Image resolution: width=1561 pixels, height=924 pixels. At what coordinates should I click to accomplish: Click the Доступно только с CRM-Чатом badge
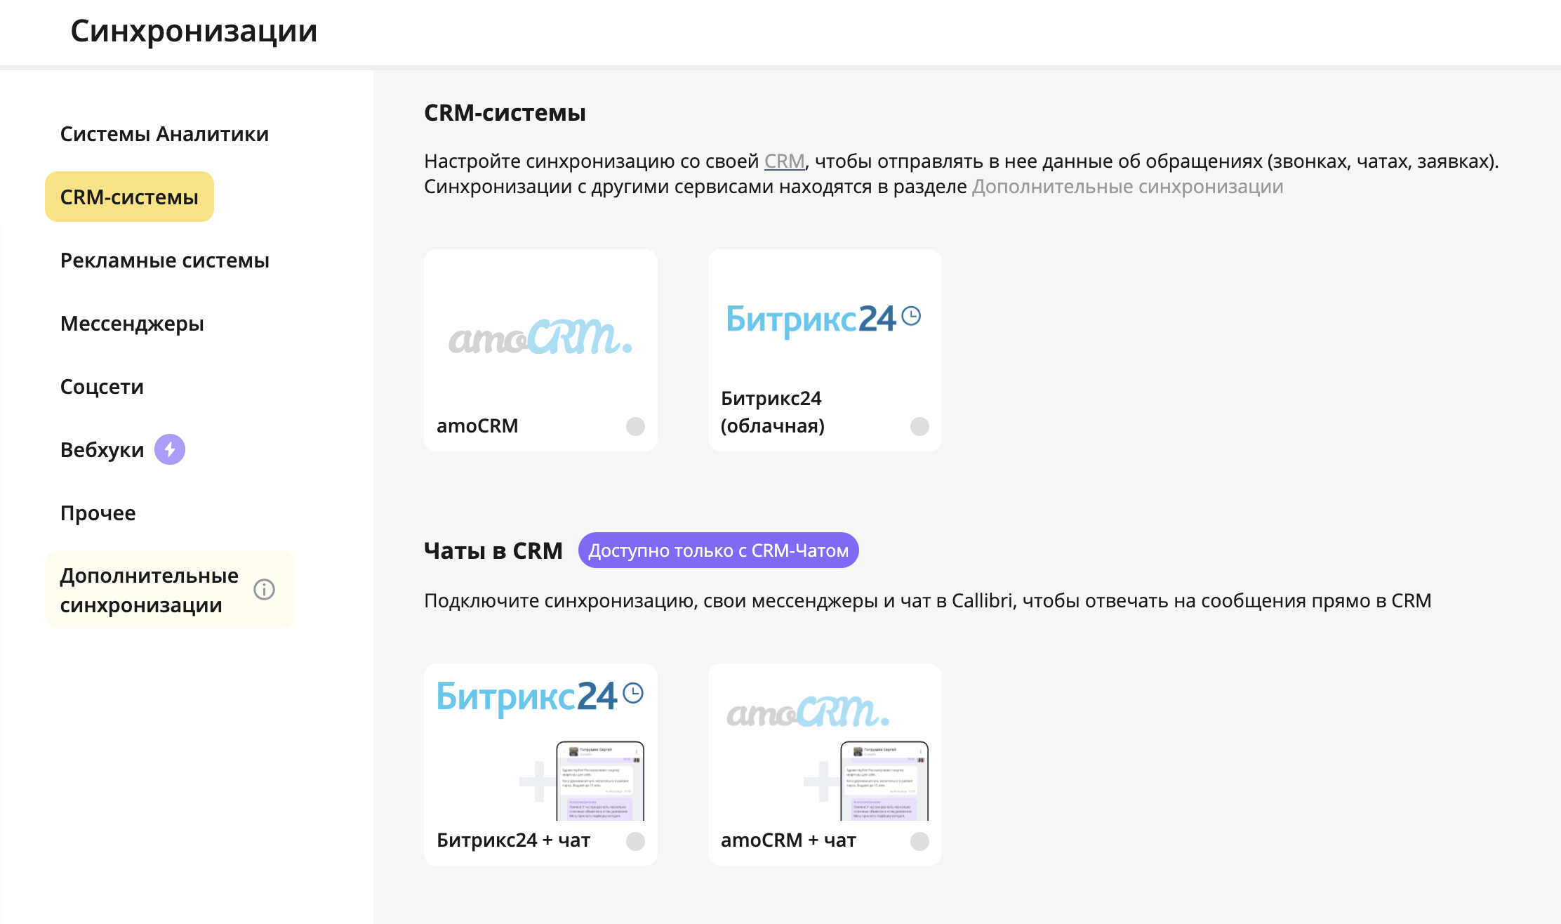pyautogui.click(x=718, y=550)
